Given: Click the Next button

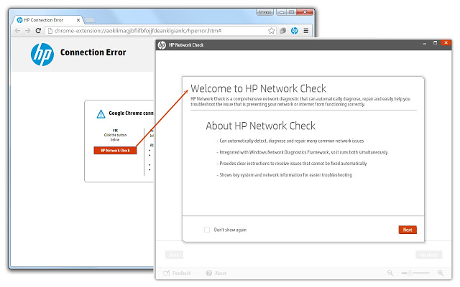Looking at the screenshot, I should [408, 230].
